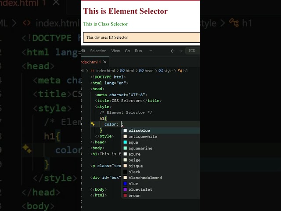Select aliceblue color suggestion
The width and height of the screenshot is (281, 211).
(x=161, y=131)
